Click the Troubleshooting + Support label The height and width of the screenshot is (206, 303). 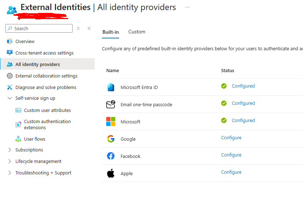(43, 173)
